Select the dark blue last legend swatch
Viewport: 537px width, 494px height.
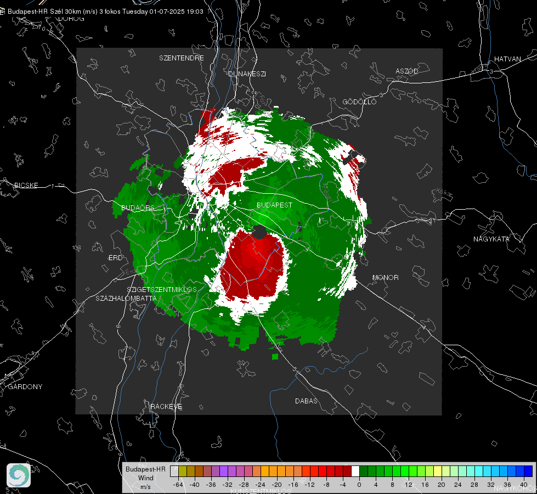[528, 471]
